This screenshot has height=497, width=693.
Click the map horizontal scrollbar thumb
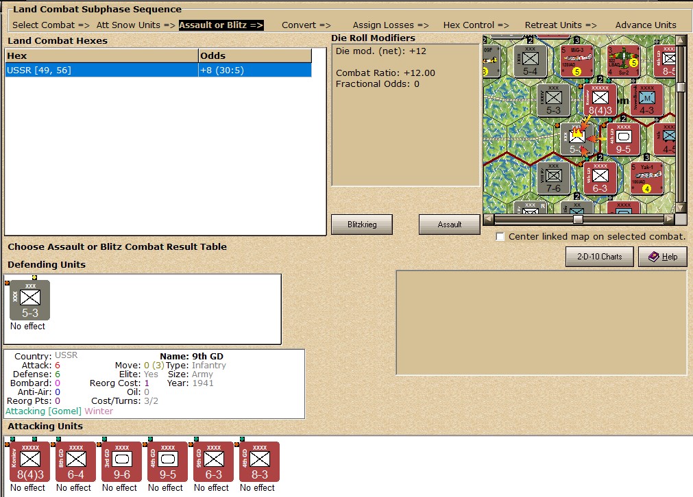[x=578, y=219]
